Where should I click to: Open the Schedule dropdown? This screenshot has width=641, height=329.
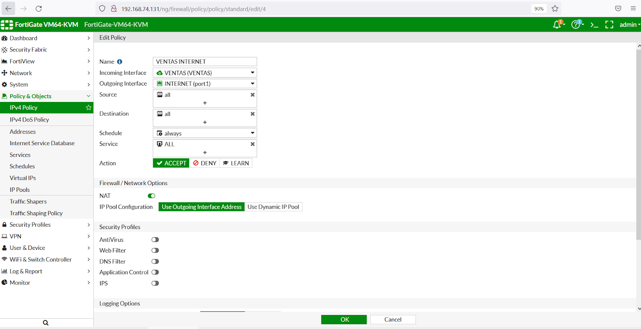205,133
